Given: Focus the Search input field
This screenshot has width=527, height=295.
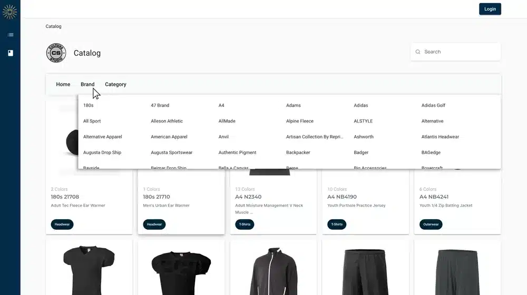Looking at the screenshot, I should (455, 52).
